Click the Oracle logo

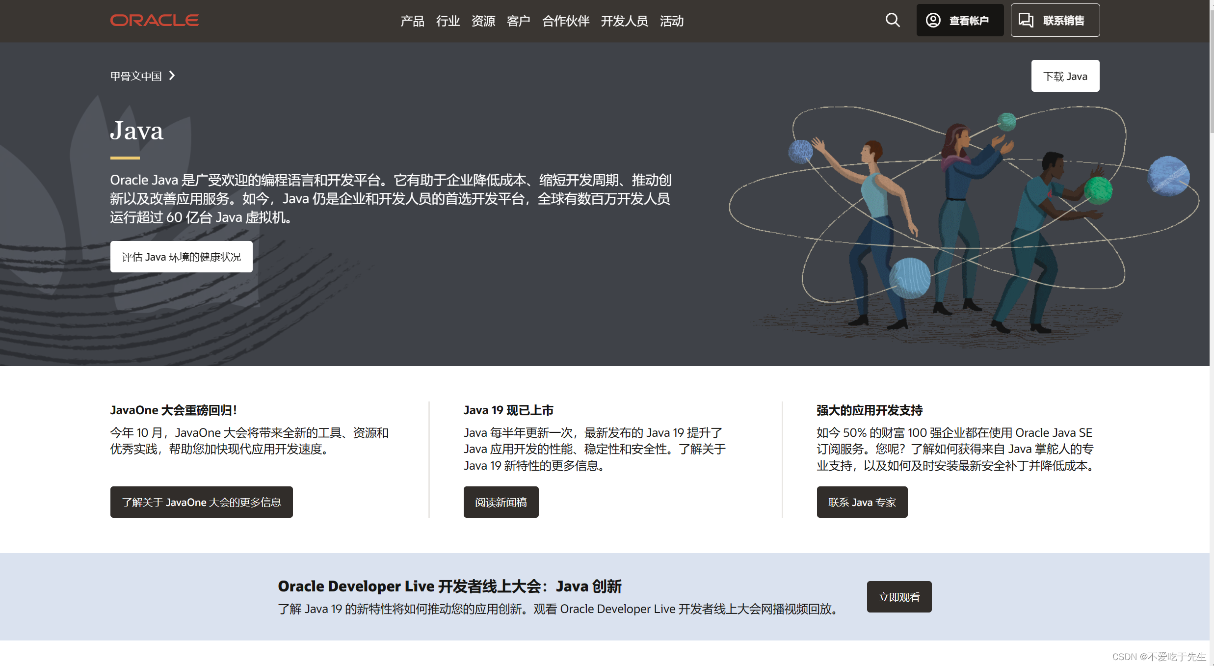[x=154, y=20]
